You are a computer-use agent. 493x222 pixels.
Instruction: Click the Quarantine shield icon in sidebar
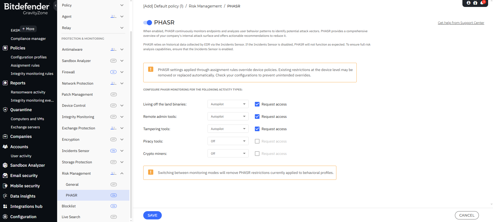(x=5, y=110)
